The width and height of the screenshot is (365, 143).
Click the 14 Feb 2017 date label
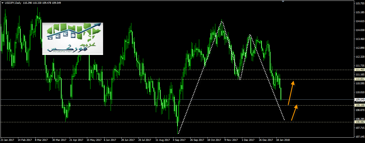click(x=24, y=140)
